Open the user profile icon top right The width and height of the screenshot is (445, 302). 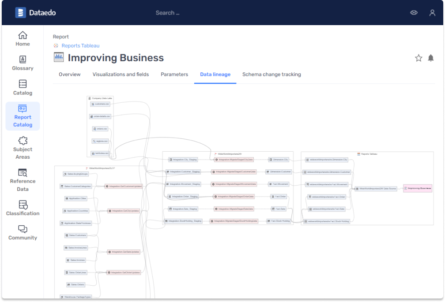tap(432, 12)
